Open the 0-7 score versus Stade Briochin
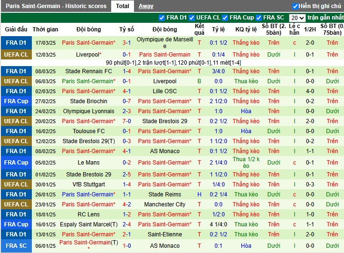 [x=126, y=101]
